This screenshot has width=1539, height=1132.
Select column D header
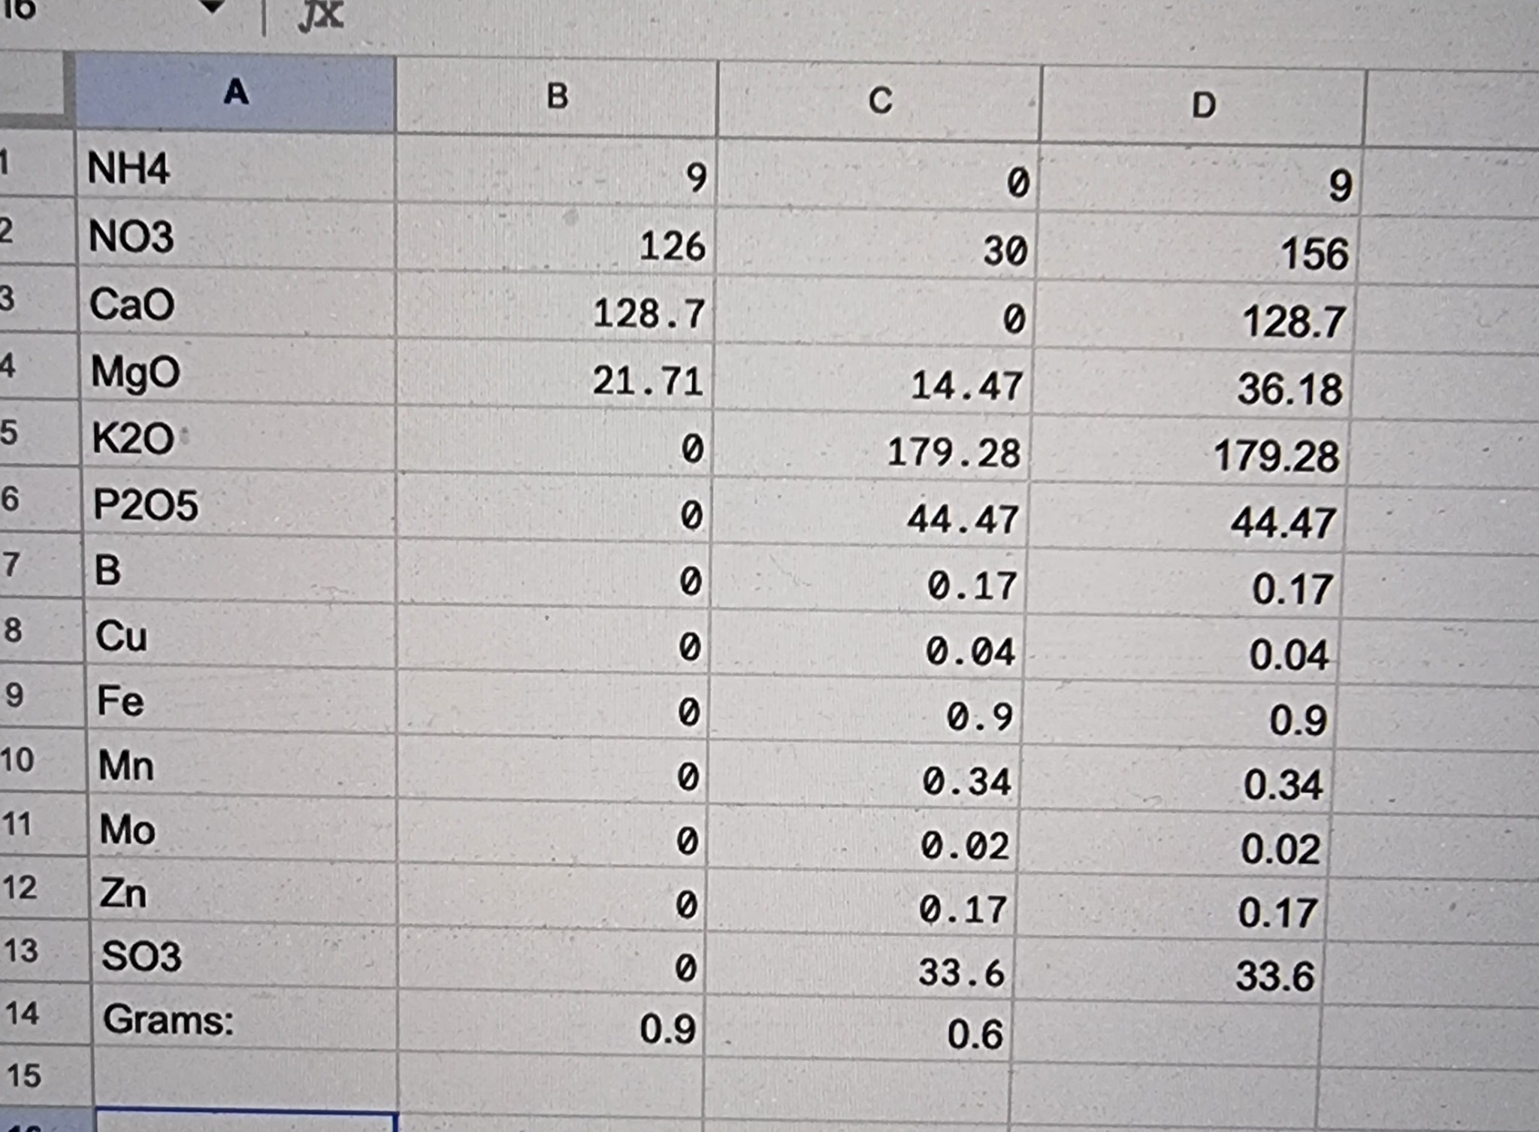(x=1203, y=105)
